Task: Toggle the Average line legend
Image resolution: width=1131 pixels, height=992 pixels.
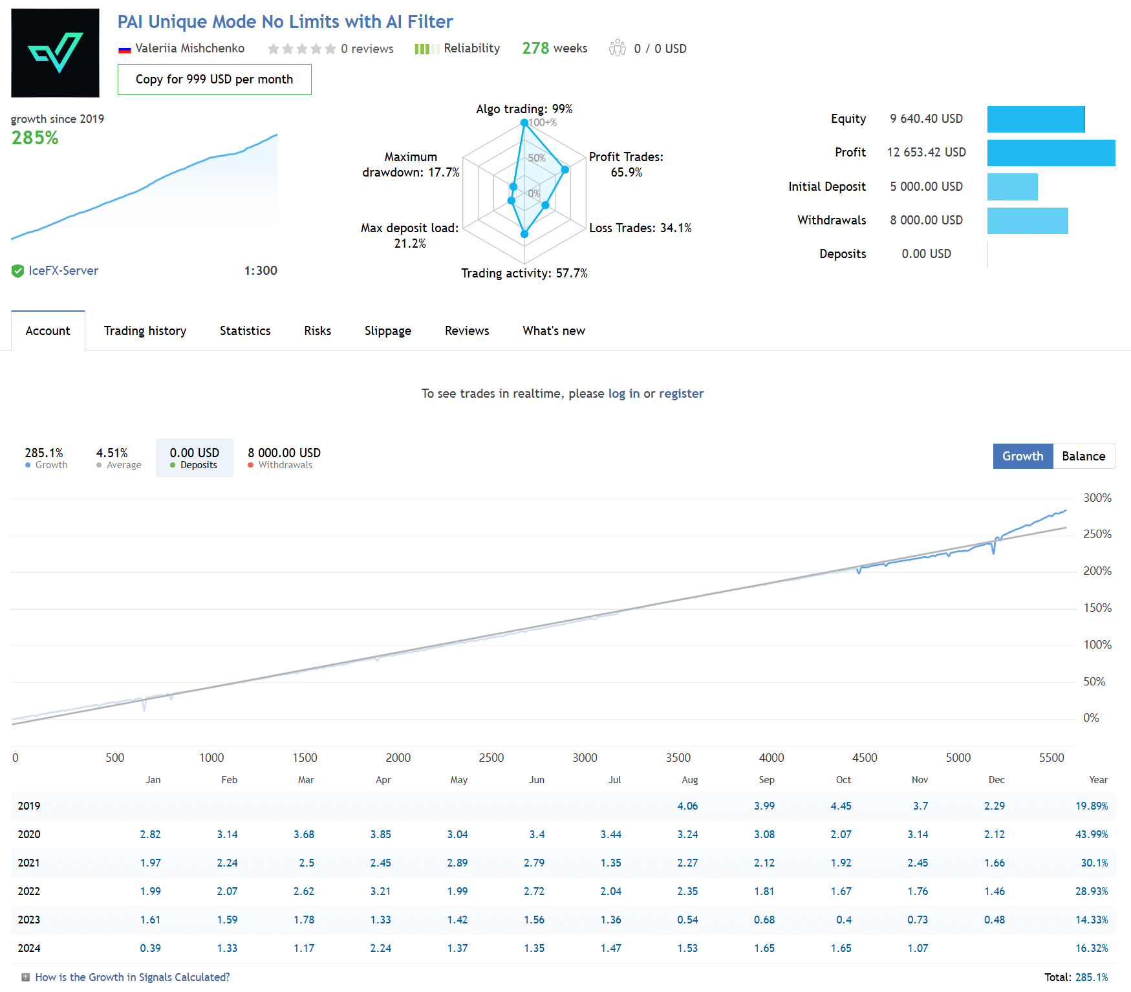Action: click(x=118, y=458)
